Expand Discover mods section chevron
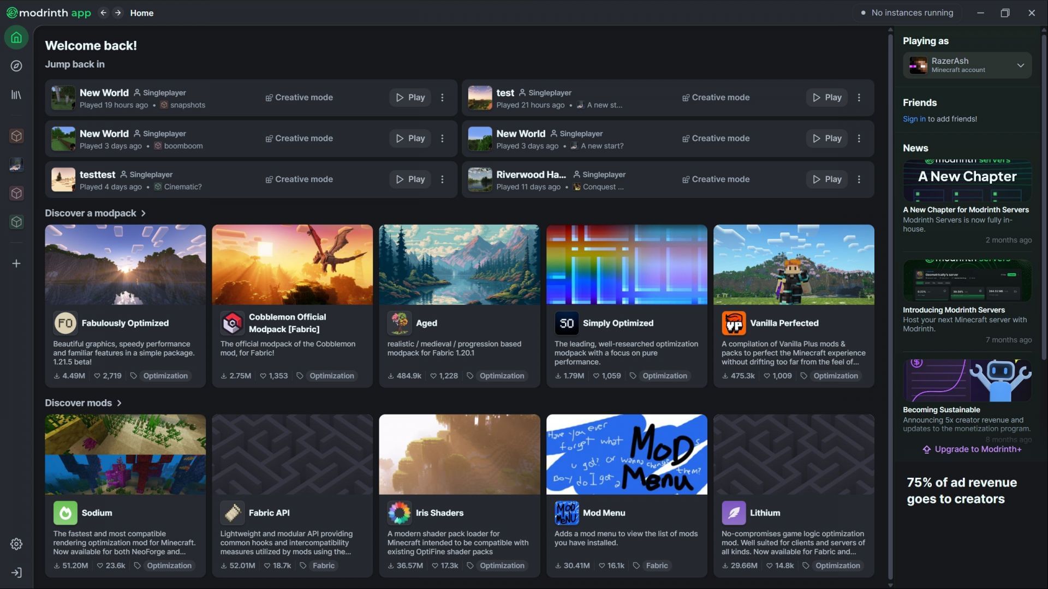Image resolution: width=1048 pixels, height=589 pixels. pyautogui.click(x=119, y=403)
